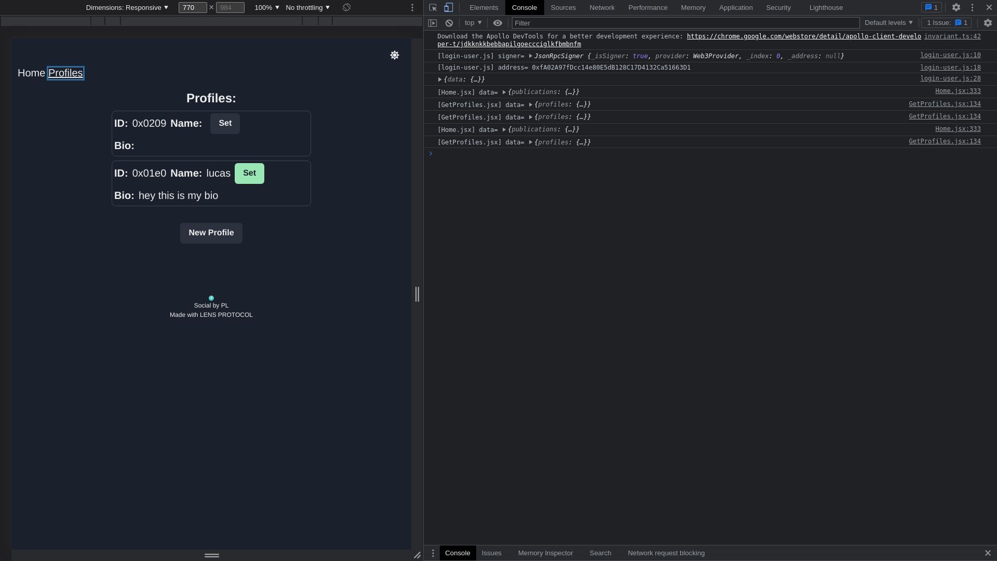Expand the {data: {…}} log entry
Image resolution: width=997 pixels, height=561 pixels.
coord(440,79)
